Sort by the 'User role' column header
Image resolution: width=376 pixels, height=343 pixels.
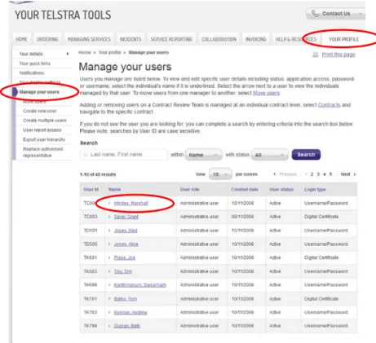point(189,189)
